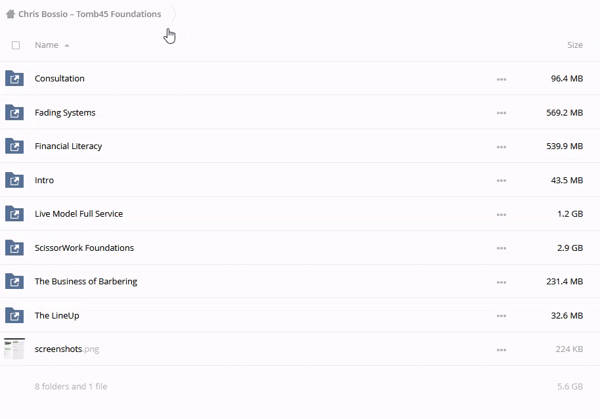Open the Fading Systems folder name

click(65, 113)
